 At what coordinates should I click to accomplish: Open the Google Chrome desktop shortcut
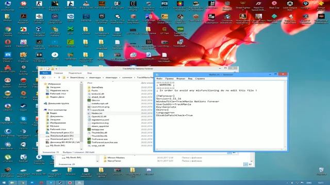pos(8,31)
